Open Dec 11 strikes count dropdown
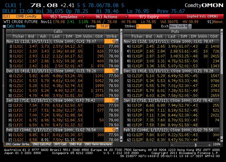The width and height of the screenshot is (226, 162). 117,71
